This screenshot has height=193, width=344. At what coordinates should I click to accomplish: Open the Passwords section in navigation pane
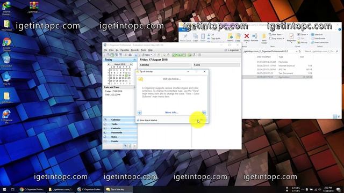point(120,132)
